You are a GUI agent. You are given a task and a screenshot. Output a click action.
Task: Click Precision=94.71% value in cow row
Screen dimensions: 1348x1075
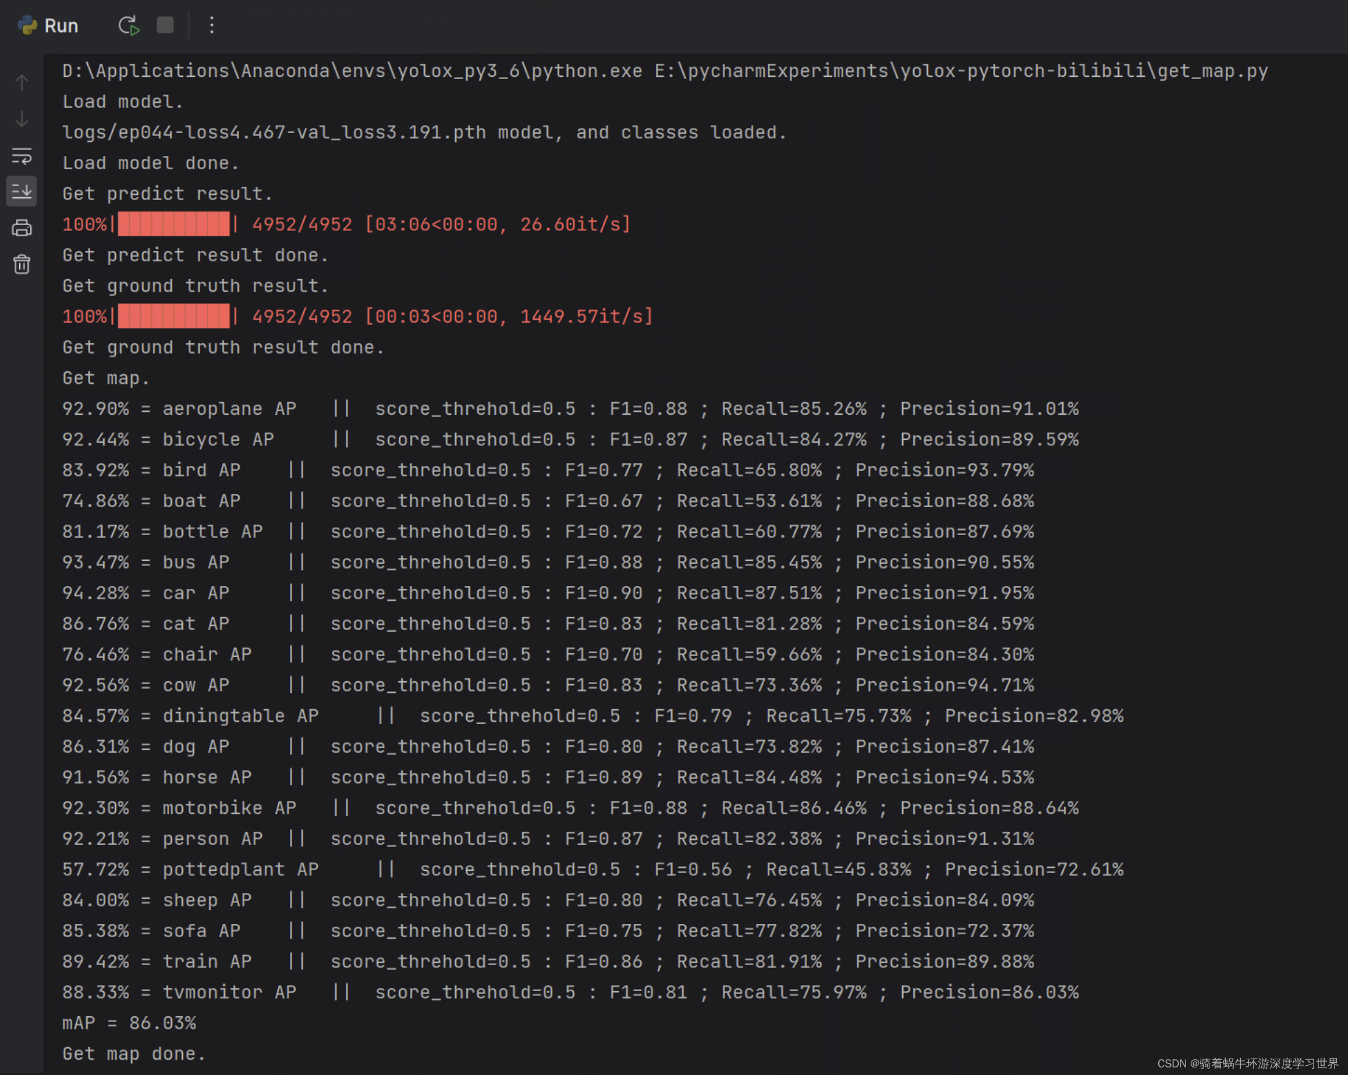945,685
